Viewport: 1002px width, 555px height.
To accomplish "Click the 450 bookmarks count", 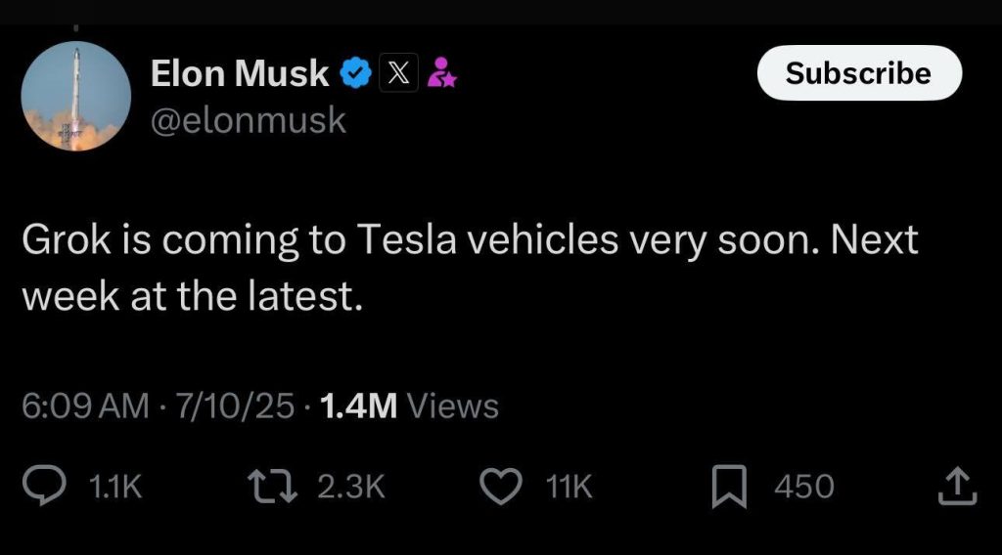I will click(x=803, y=487).
